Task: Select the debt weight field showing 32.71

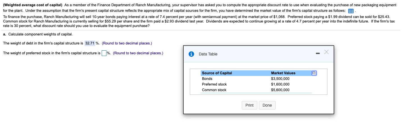Action: coord(90,43)
